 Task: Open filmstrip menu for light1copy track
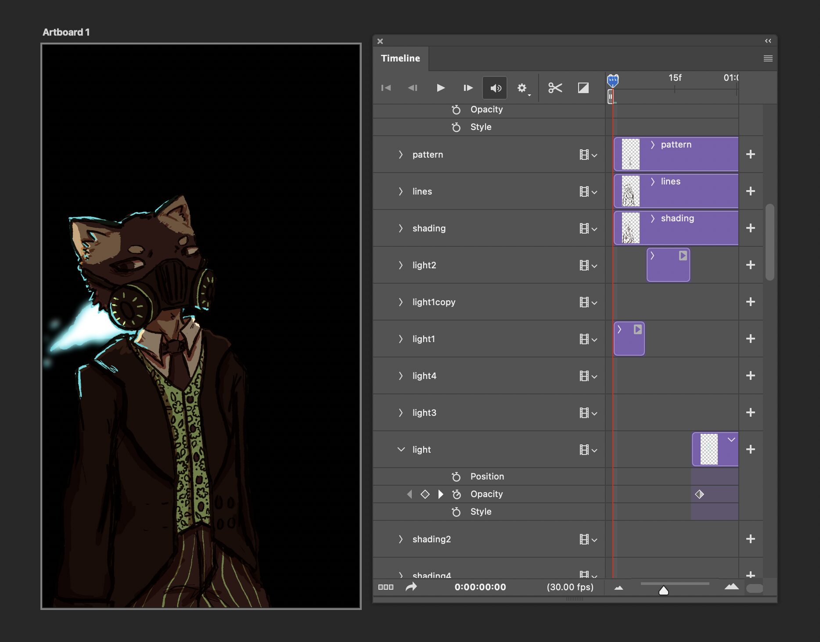[588, 302]
